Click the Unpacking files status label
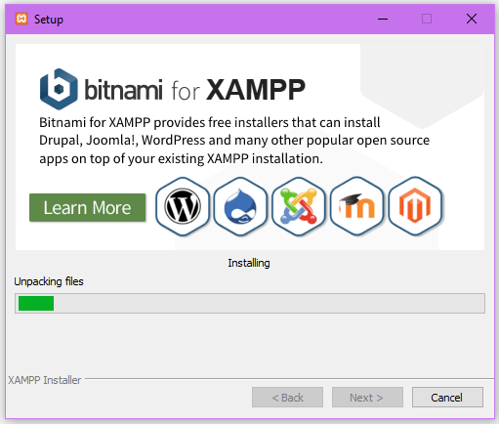This screenshot has width=499, height=424. (x=49, y=281)
